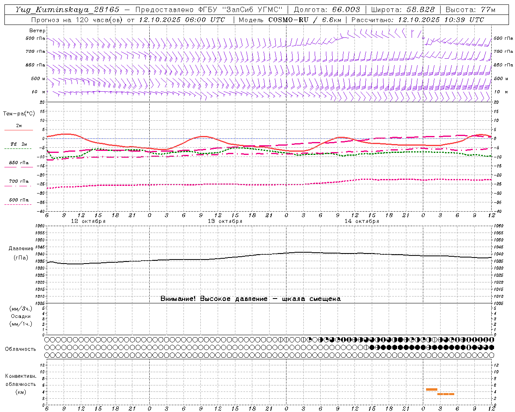Image resolution: width=515 pixels, height=412 pixels.
Task: Click the longitude value Долгота: 66.003
Action: (327, 10)
